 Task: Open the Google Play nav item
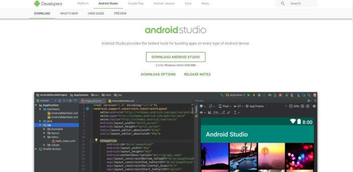136,3
